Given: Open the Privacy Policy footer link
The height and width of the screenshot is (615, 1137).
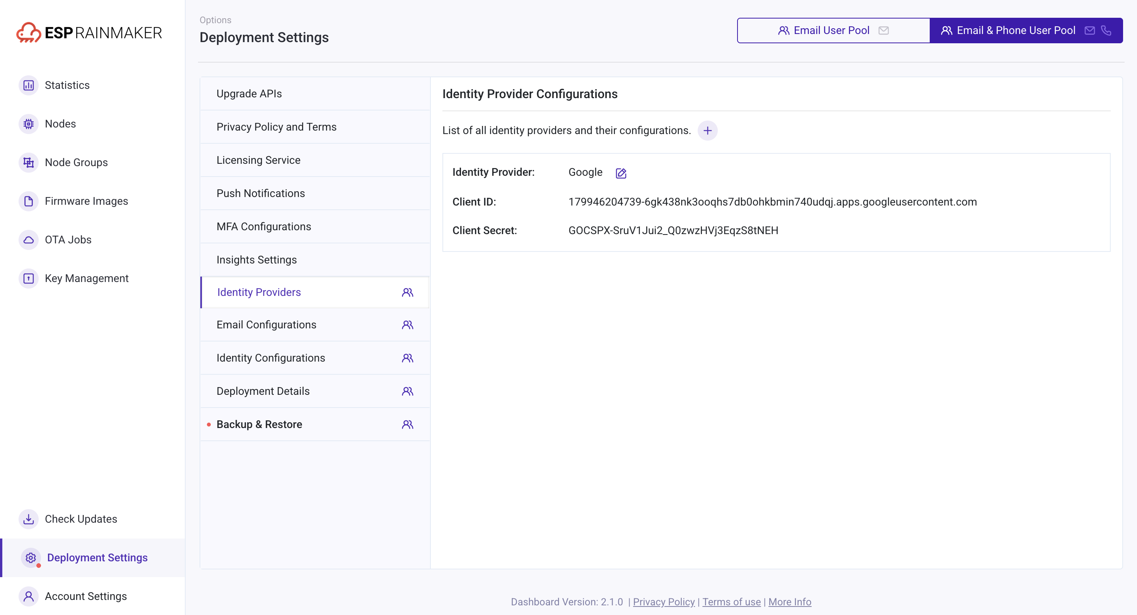Looking at the screenshot, I should click(x=663, y=602).
